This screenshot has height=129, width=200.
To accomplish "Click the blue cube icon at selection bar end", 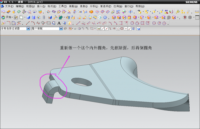I will (138, 29).
